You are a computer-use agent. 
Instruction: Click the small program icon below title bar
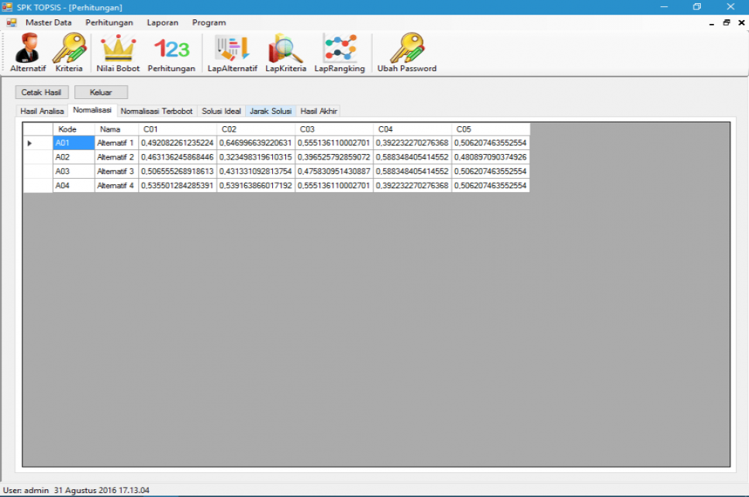(10, 22)
